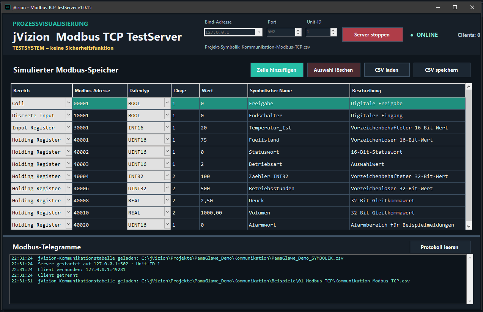Click the Symbolischer Name column header

pos(299,91)
